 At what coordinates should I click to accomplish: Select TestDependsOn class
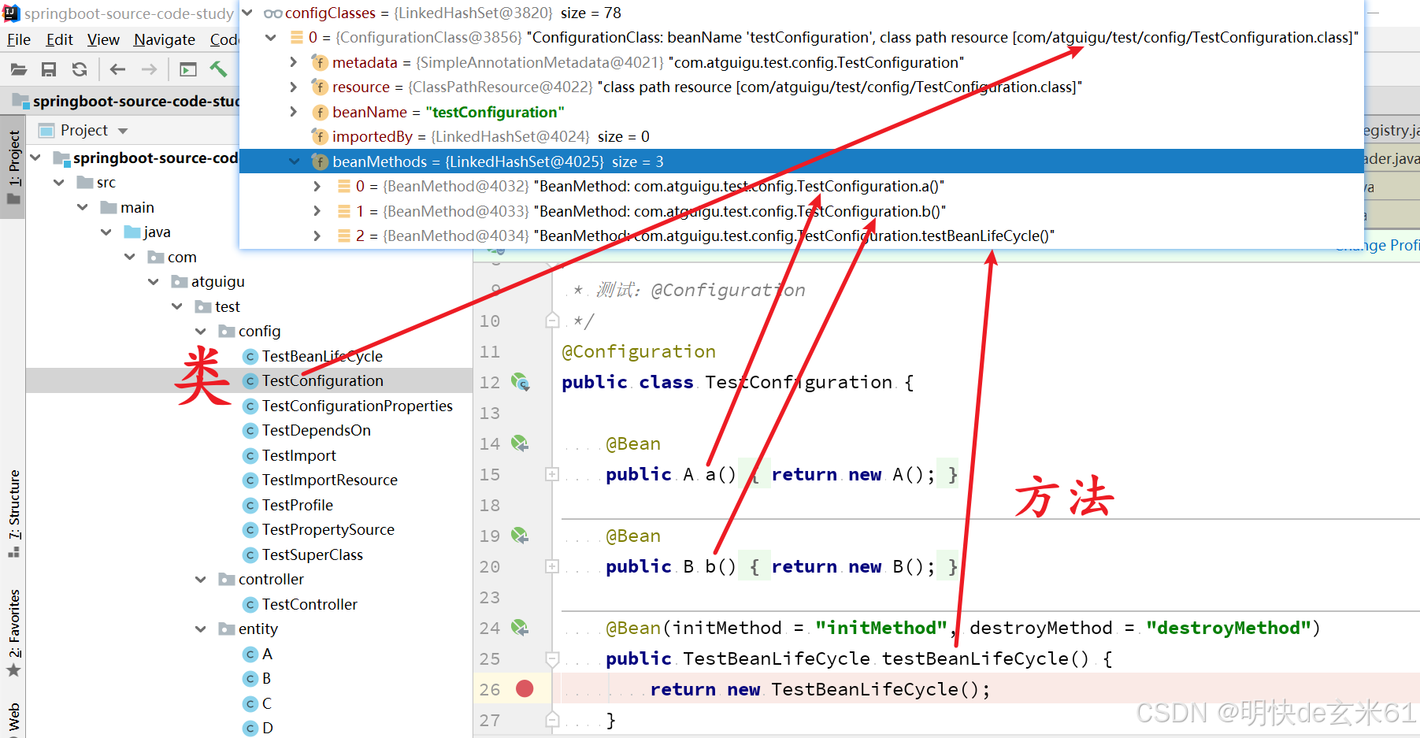click(316, 430)
